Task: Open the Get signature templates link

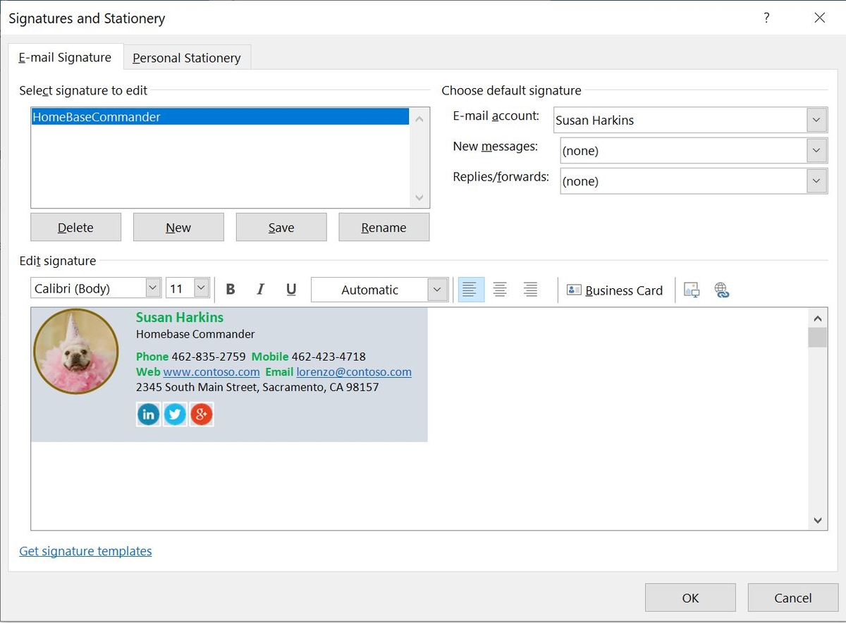Action: (85, 551)
